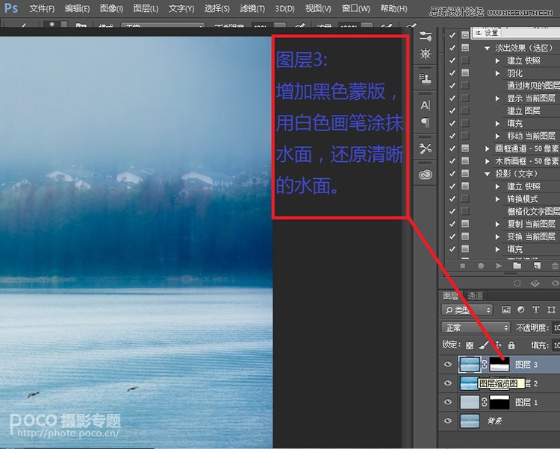Open the 滤镜(T) menu
The width and height of the screenshot is (560, 449).
252,8
